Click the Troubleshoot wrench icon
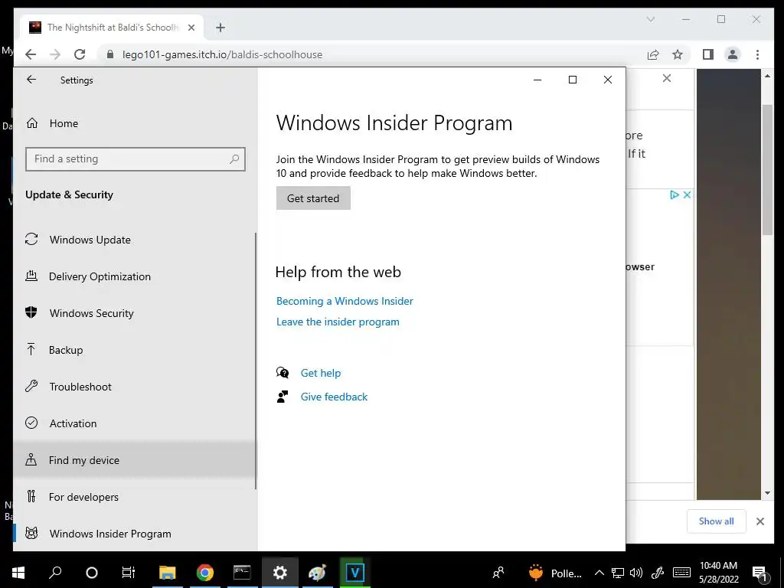 click(31, 386)
